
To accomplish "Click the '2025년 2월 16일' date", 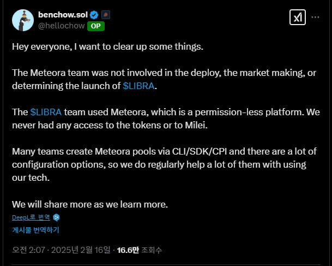I will tap(81, 250).
